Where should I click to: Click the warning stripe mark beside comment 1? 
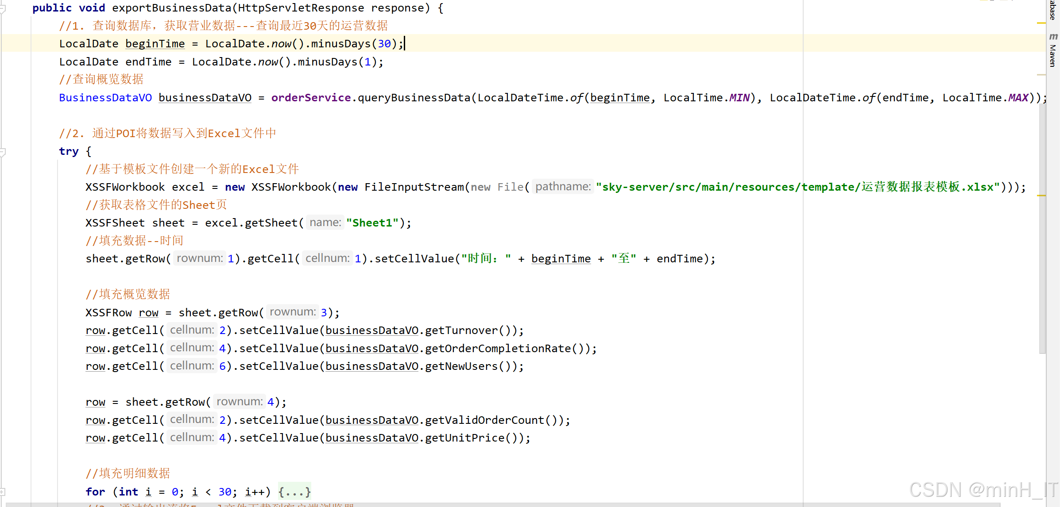click(x=1041, y=23)
